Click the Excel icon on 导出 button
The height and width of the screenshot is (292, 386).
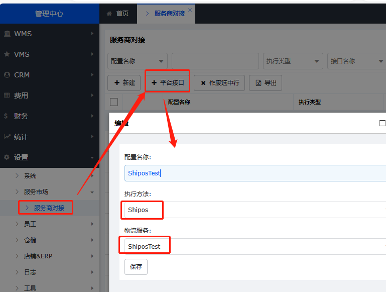(258, 83)
